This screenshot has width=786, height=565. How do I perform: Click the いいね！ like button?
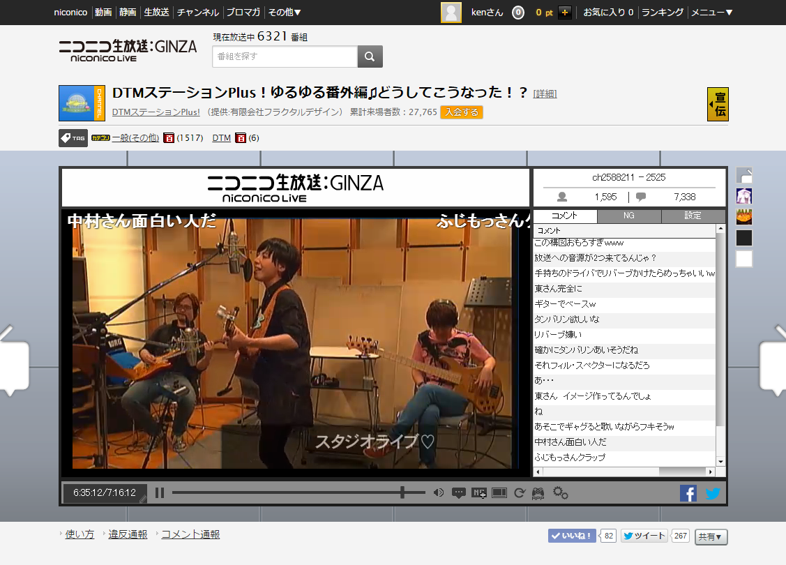coord(572,536)
